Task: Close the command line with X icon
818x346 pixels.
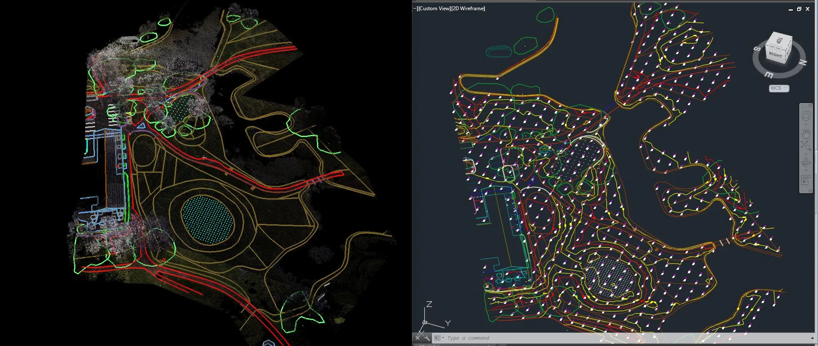Action: point(418,338)
